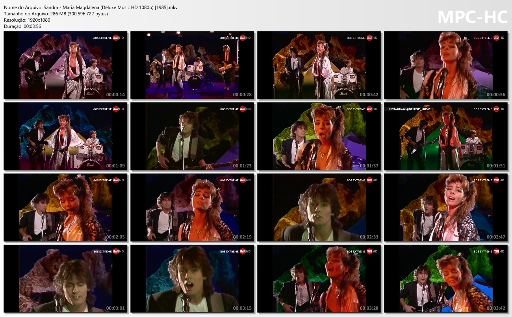Select the frame timestamped 00:01:09
This screenshot has height=317, width=512.
pyautogui.click(x=65, y=136)
